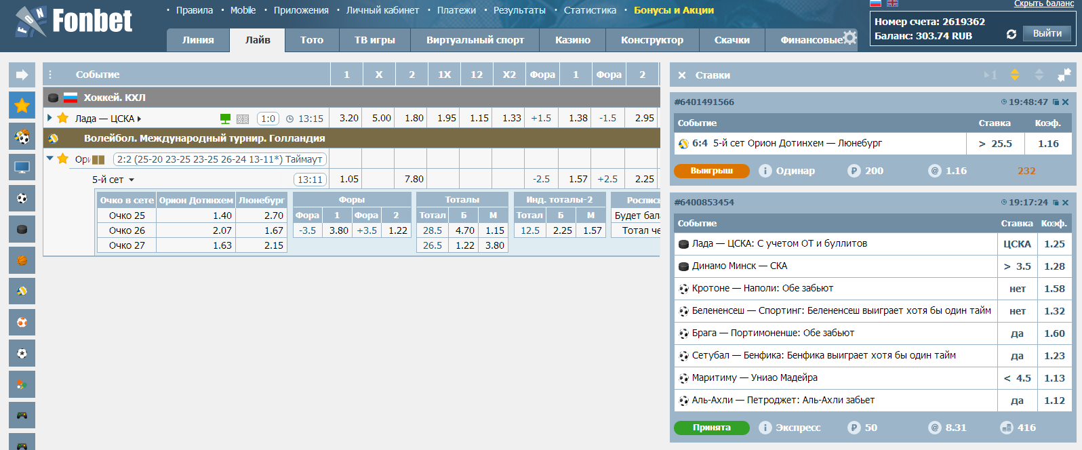Filter by hockey puck icon in sidebar
The height and width of the screenshot is (450, 1082).
22,229
